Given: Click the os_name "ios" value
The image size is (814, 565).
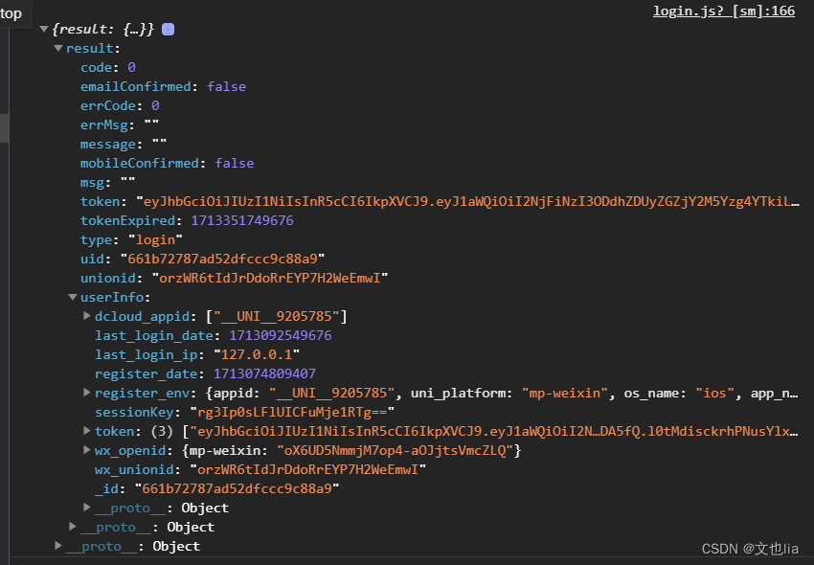Looking at the screenshot, I should tap(714, 394).
